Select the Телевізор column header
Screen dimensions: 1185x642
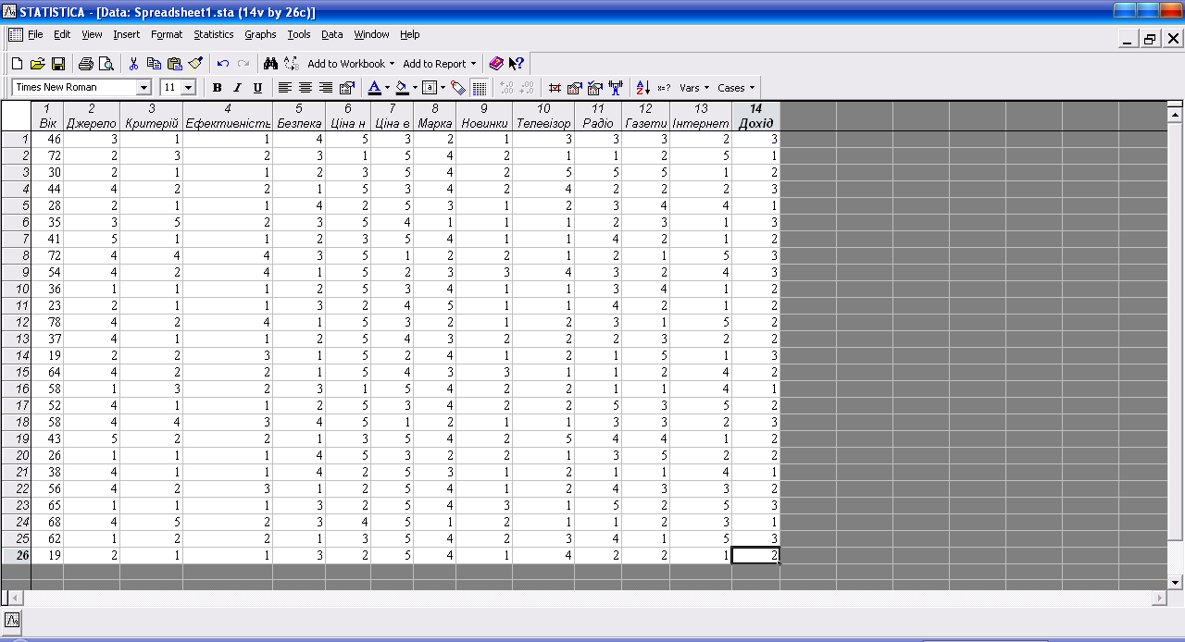(543, 117)
